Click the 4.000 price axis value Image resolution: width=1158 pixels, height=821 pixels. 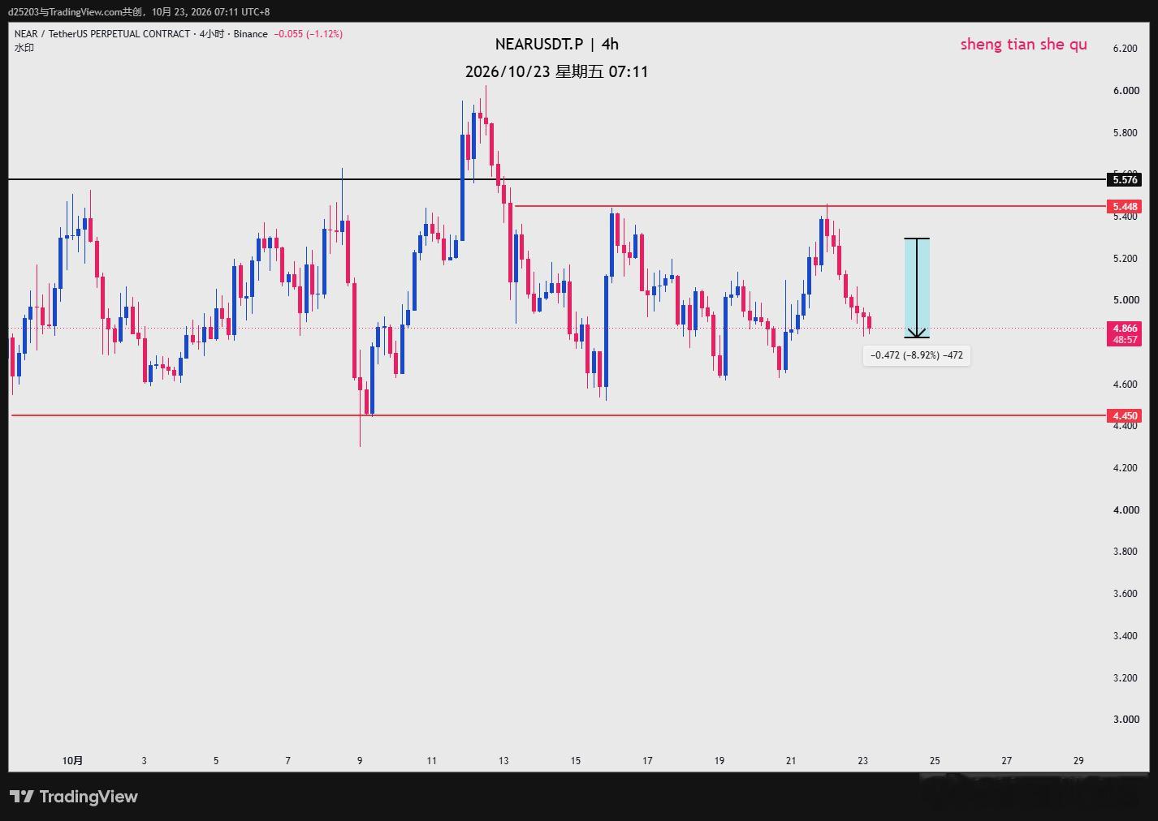[x=1126, y=509]
